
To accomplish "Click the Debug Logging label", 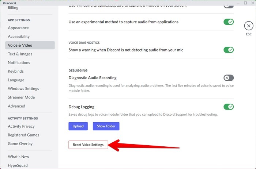I will tap(82, 107).
